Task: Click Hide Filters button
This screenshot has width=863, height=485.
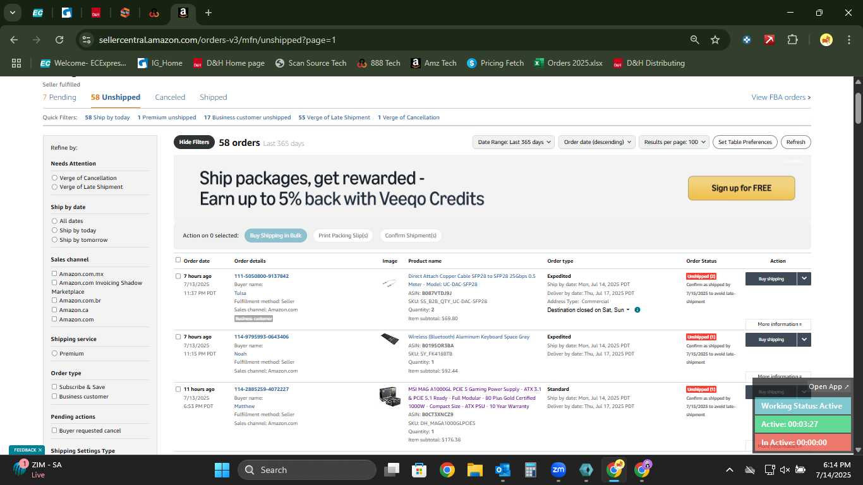Action: point(194,142)
